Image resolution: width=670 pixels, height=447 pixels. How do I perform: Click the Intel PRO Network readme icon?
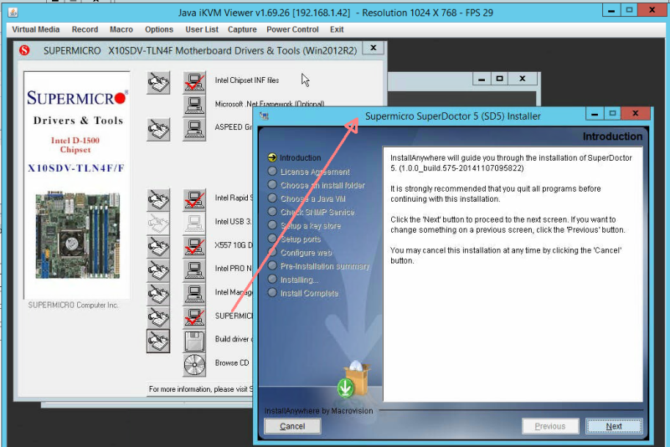tap(158, 270)
